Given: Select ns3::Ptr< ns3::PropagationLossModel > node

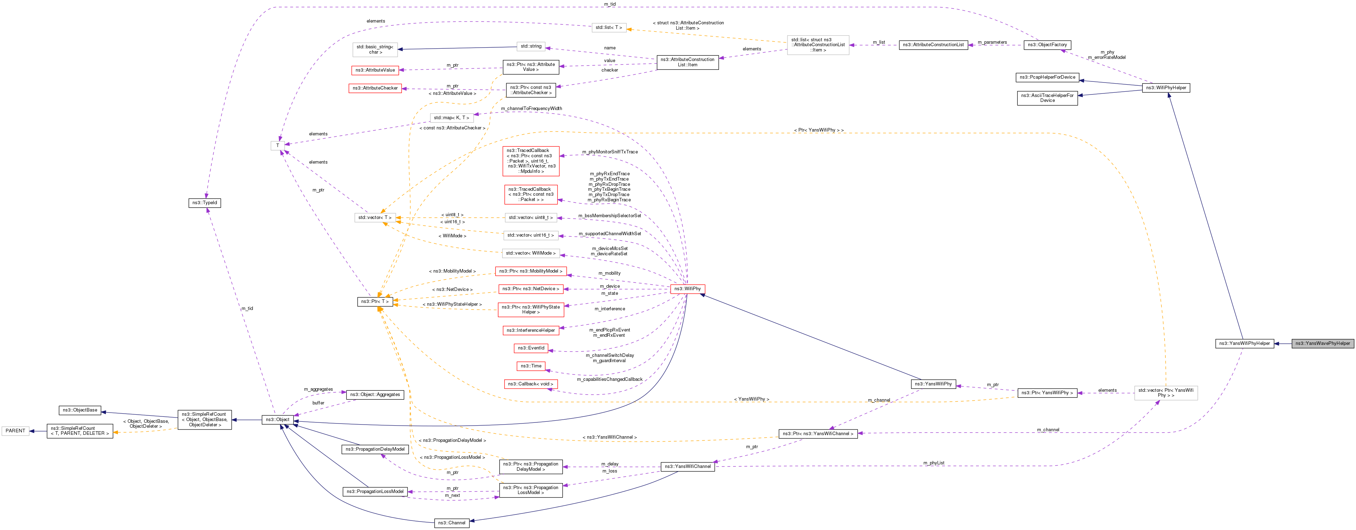Looking at the screenshot, I should click(531, 490).
